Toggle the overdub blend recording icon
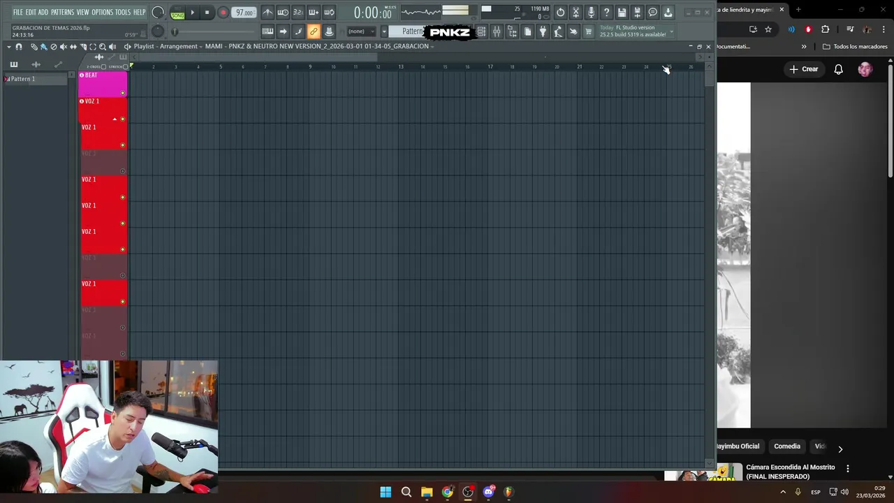 [x=314, y=13]
